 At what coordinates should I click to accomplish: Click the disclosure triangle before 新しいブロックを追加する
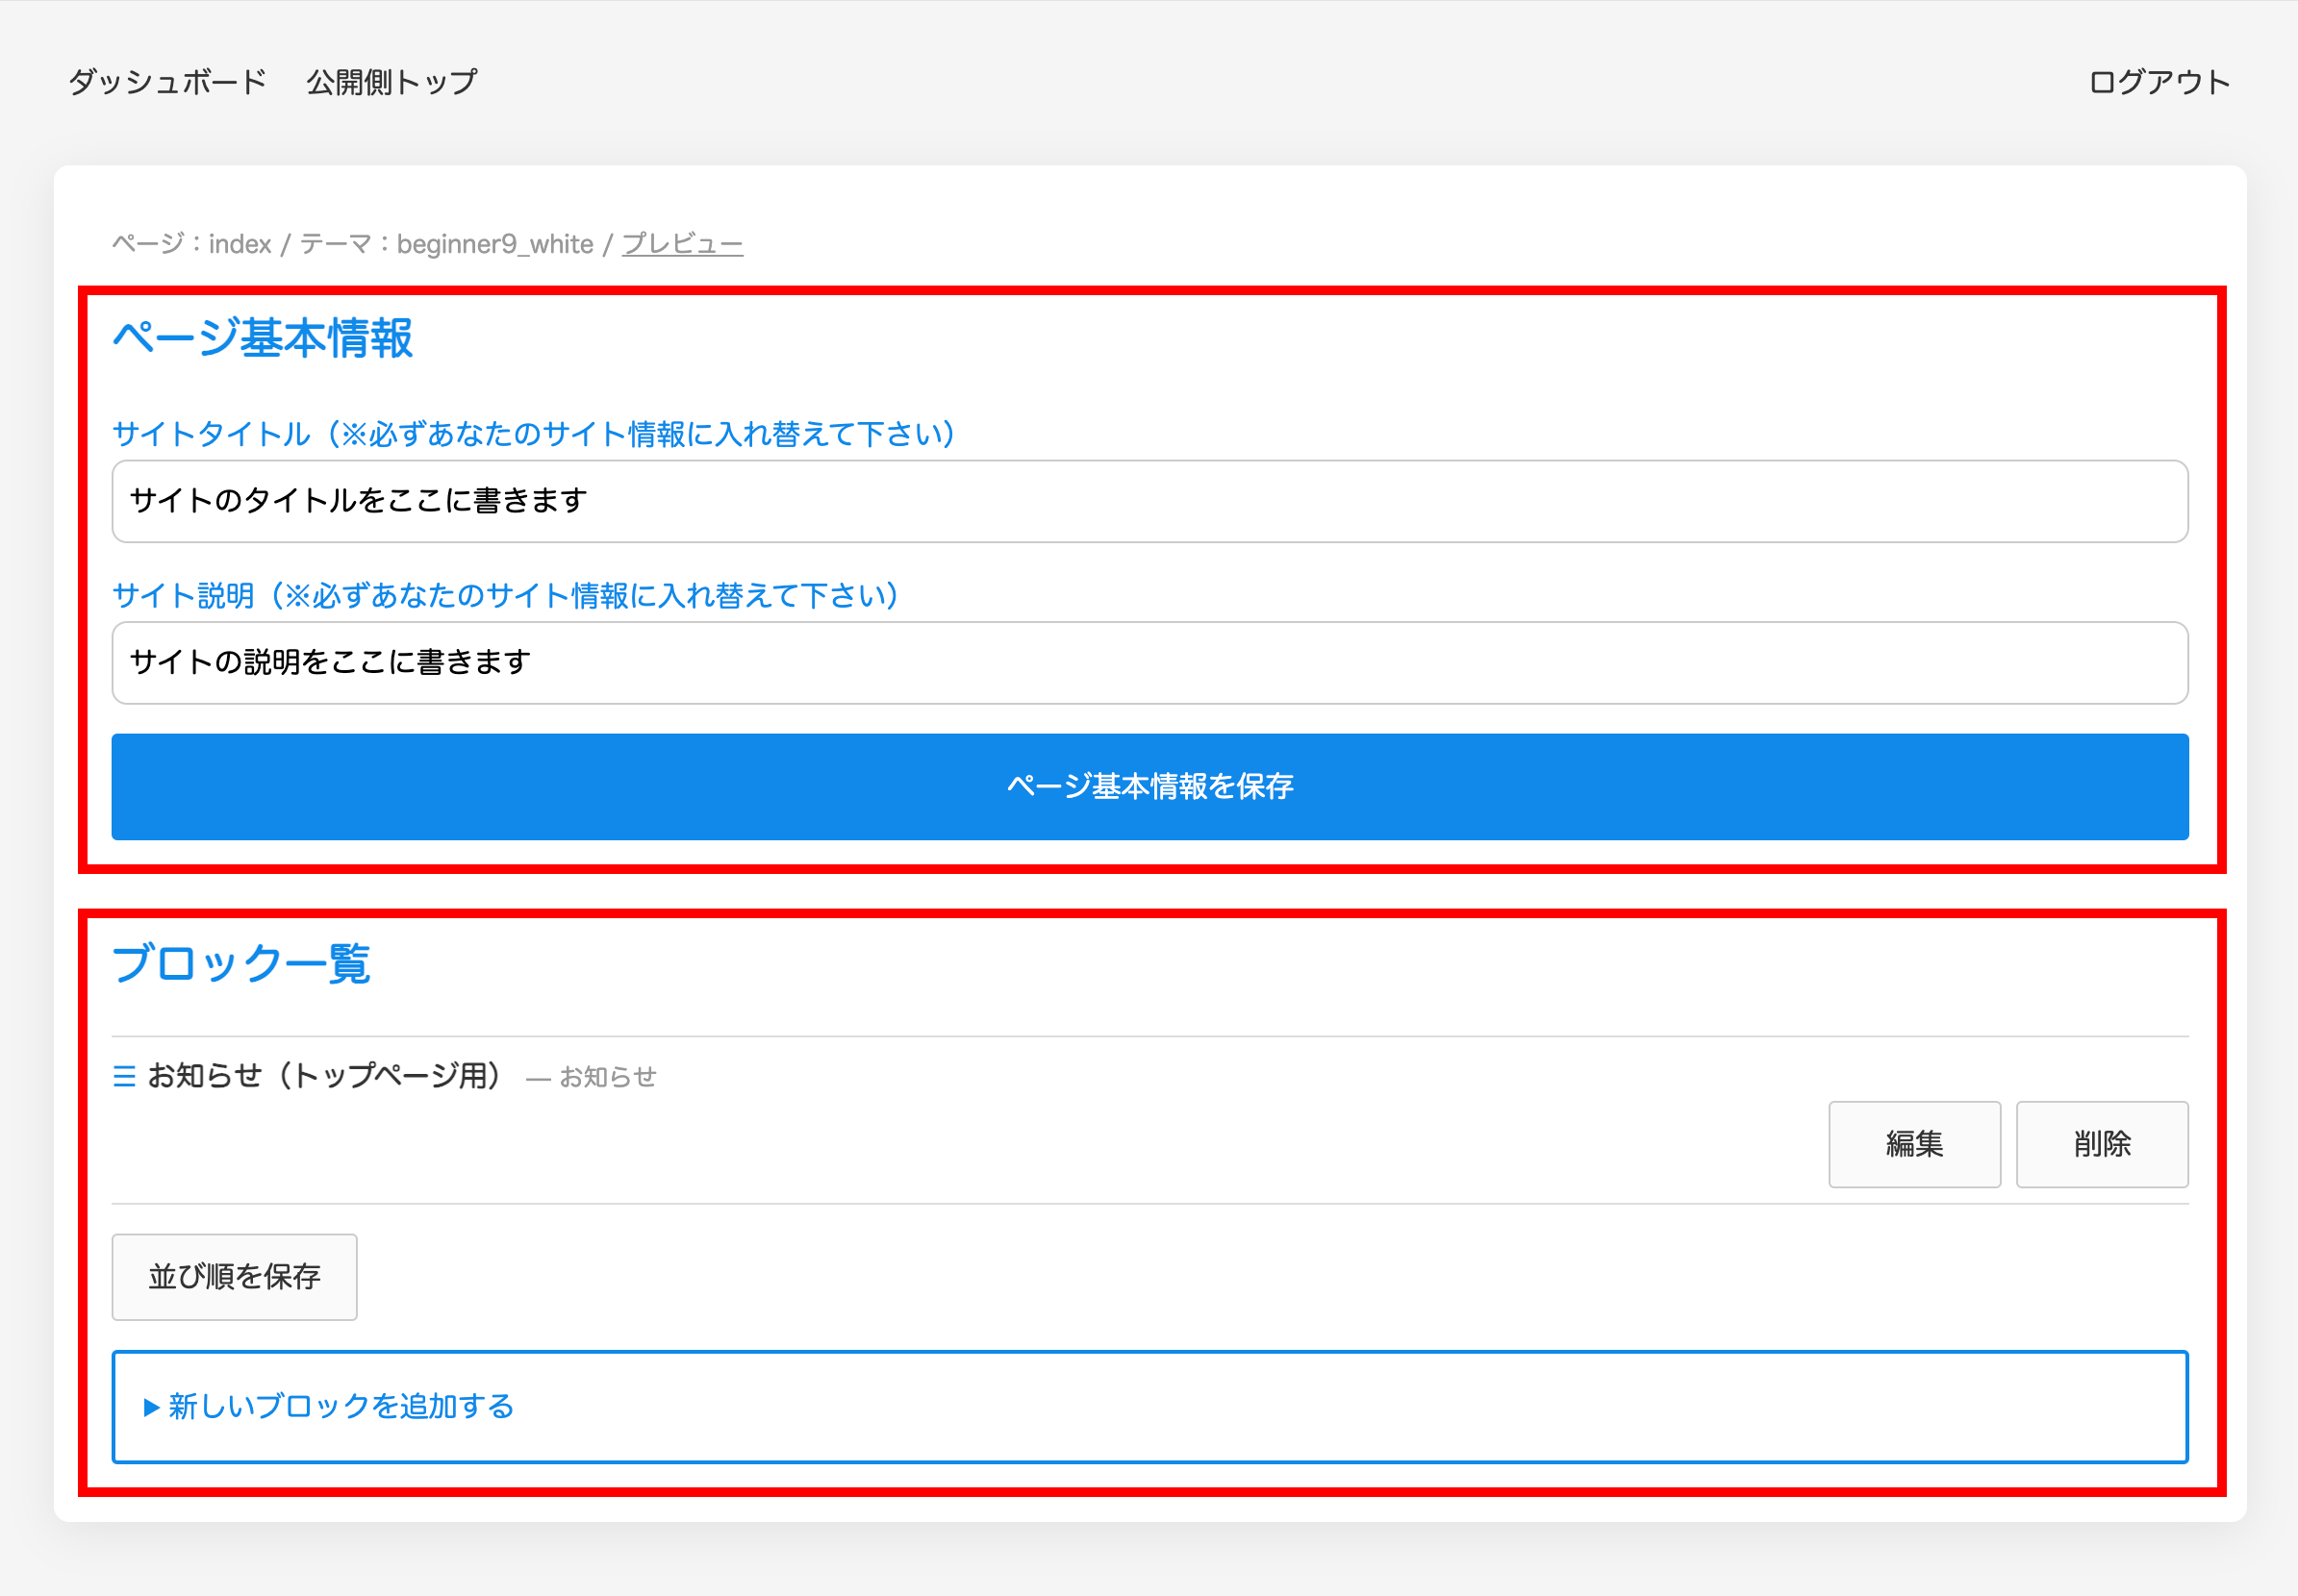[151, 1407]
